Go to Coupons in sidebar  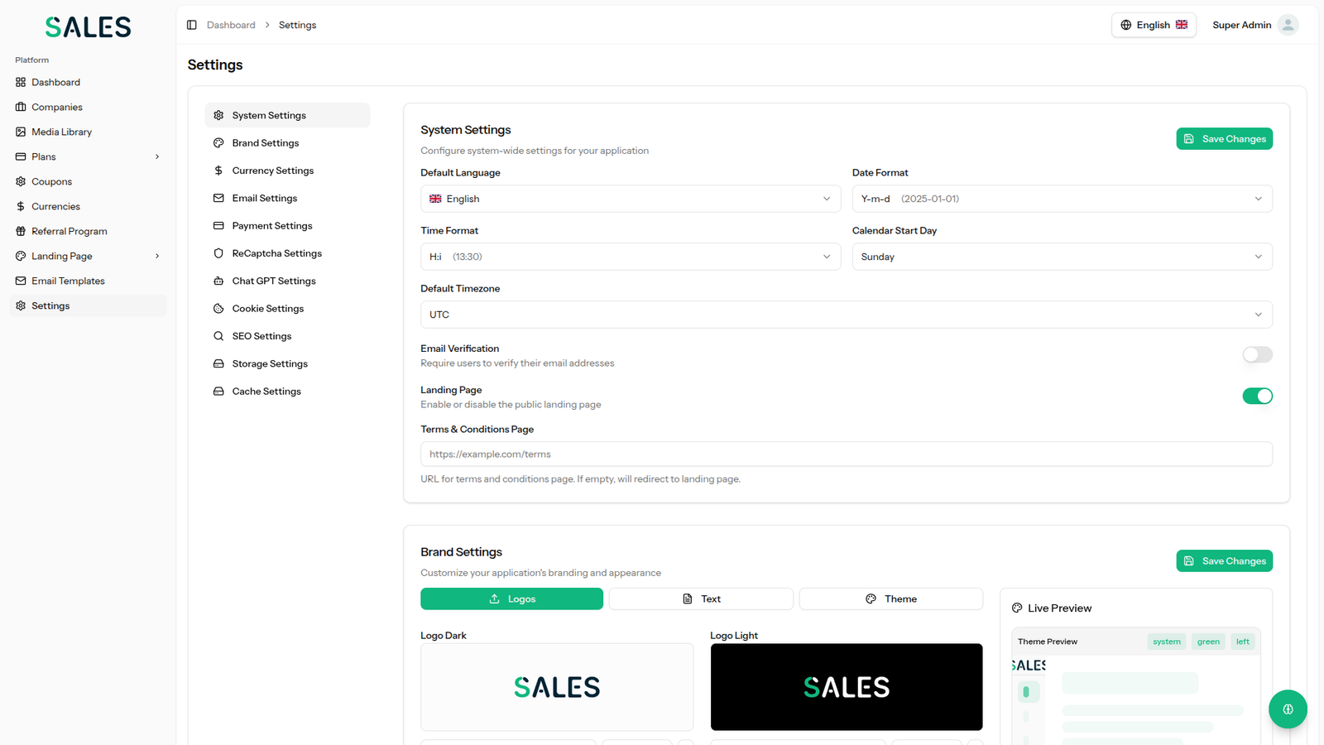pos(51,181)
